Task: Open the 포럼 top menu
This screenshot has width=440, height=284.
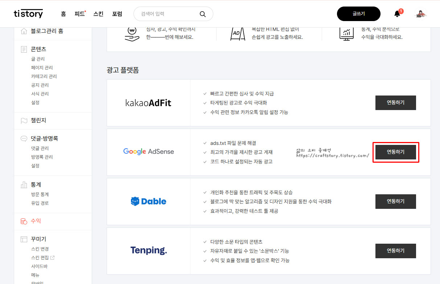Action: (117, 14)
